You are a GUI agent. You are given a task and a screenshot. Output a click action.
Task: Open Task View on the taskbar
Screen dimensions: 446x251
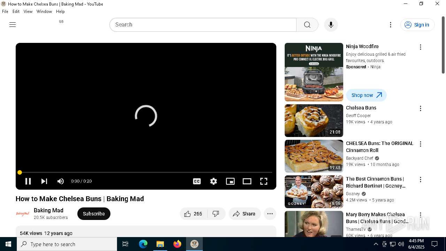coord(125,244)
